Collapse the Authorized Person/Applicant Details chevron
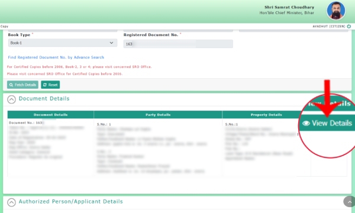 point(11,202)
